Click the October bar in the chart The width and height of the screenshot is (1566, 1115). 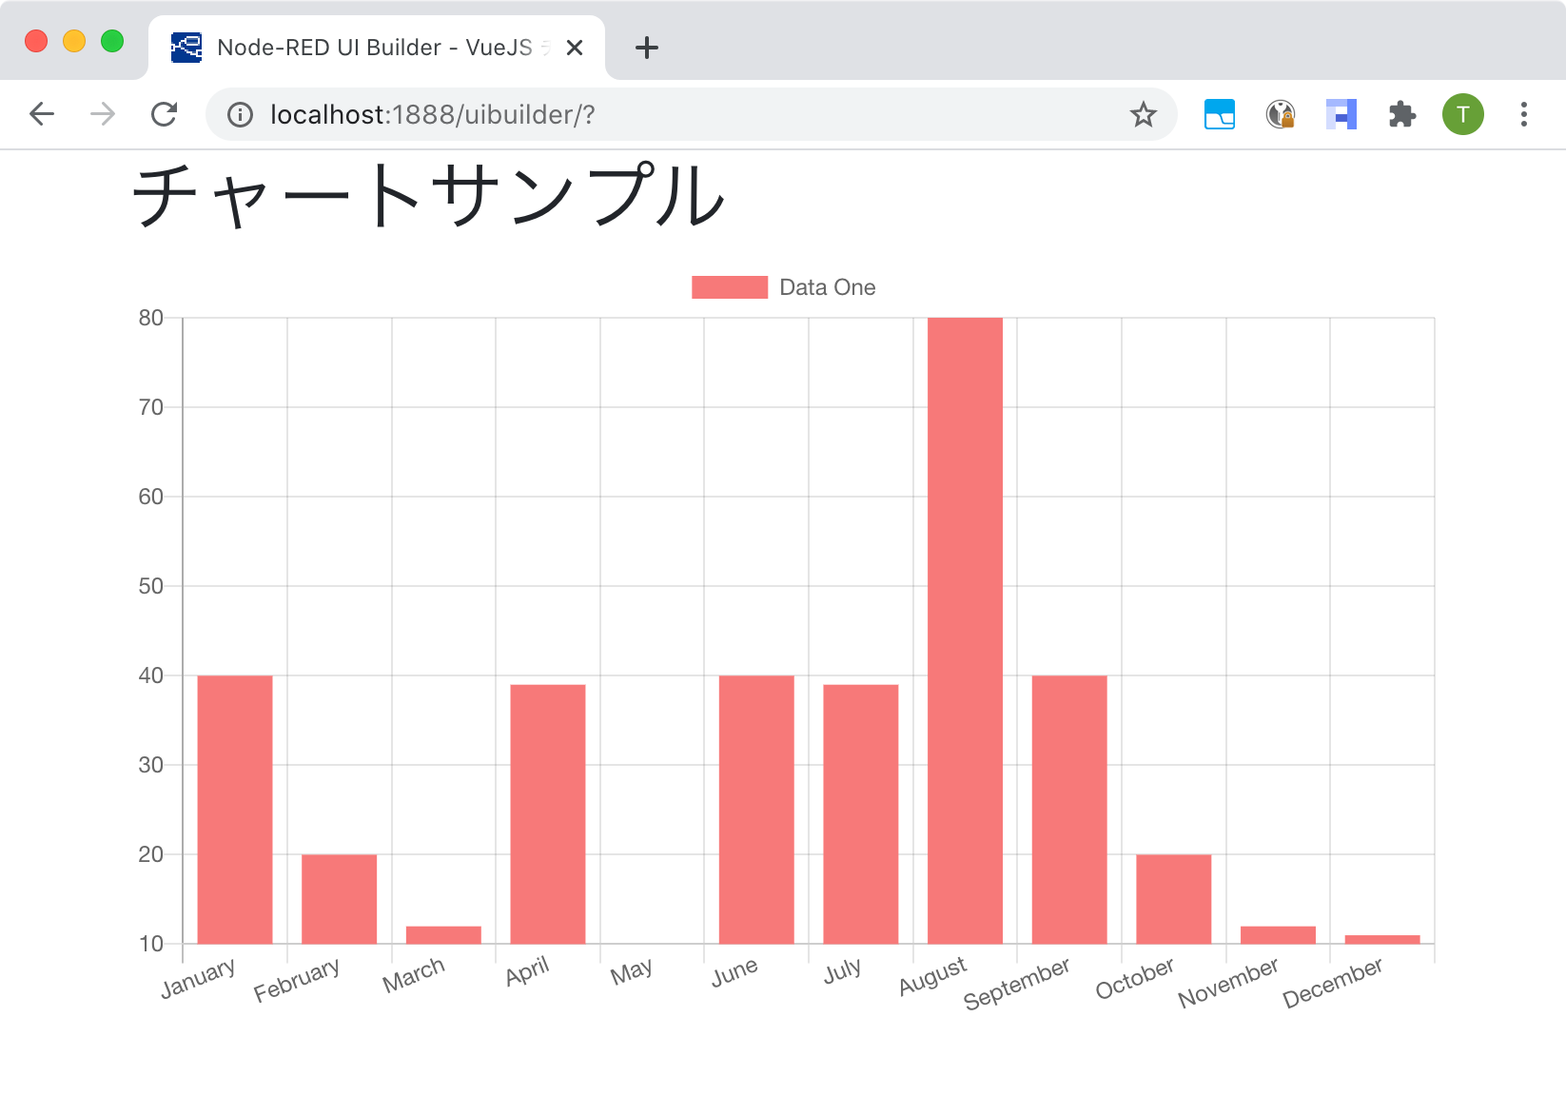coord(1174,899)
